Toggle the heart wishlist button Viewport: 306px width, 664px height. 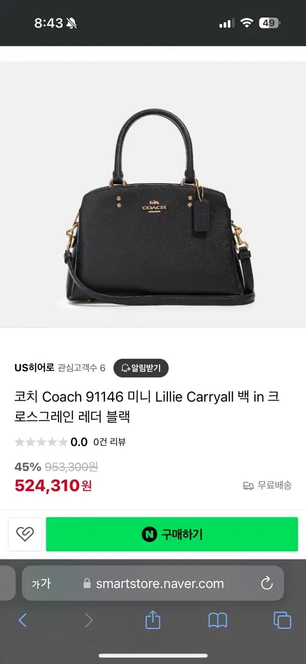(25, 534)
